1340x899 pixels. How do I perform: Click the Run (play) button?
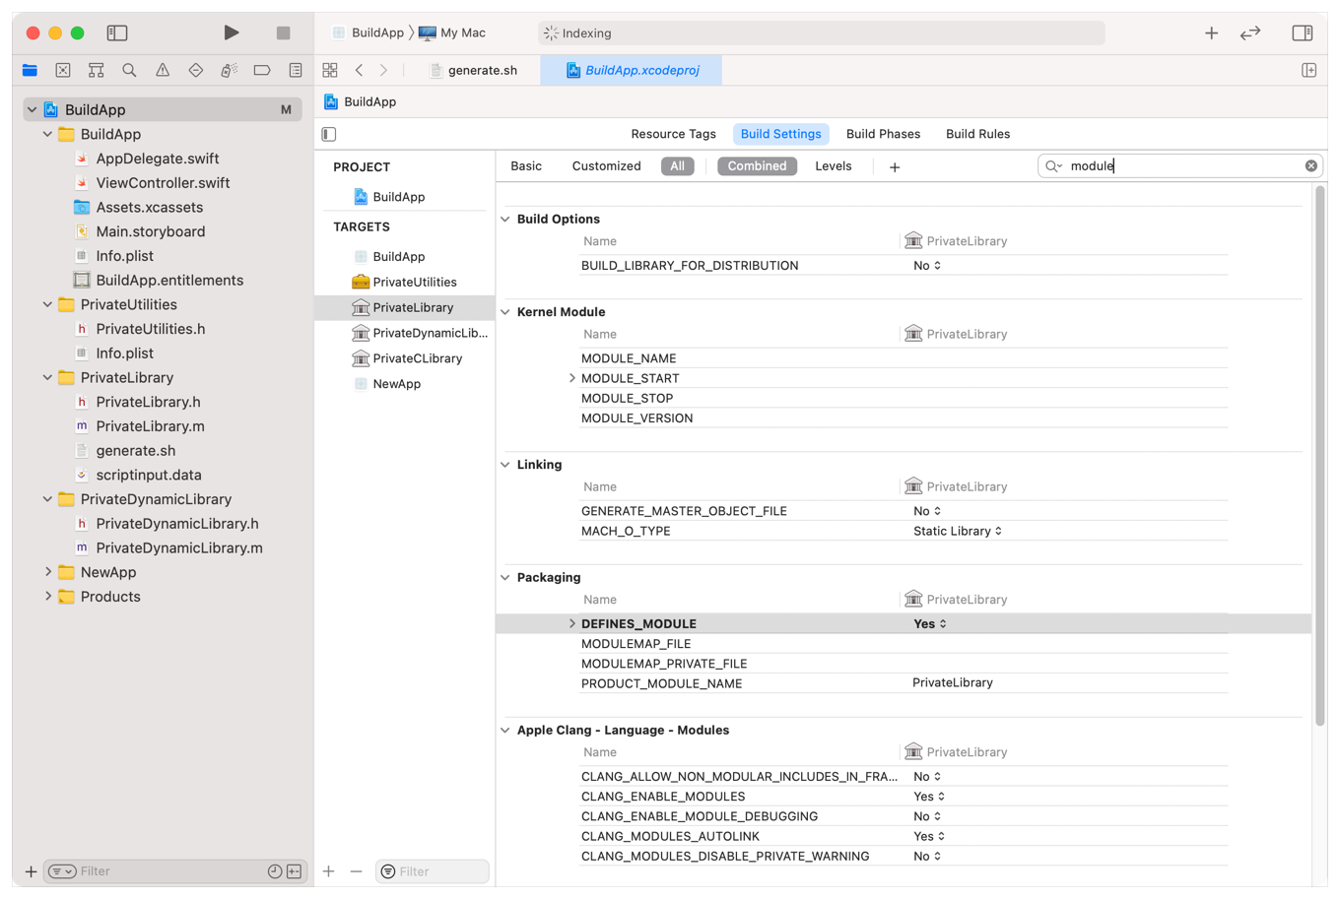tap(231, 32)
